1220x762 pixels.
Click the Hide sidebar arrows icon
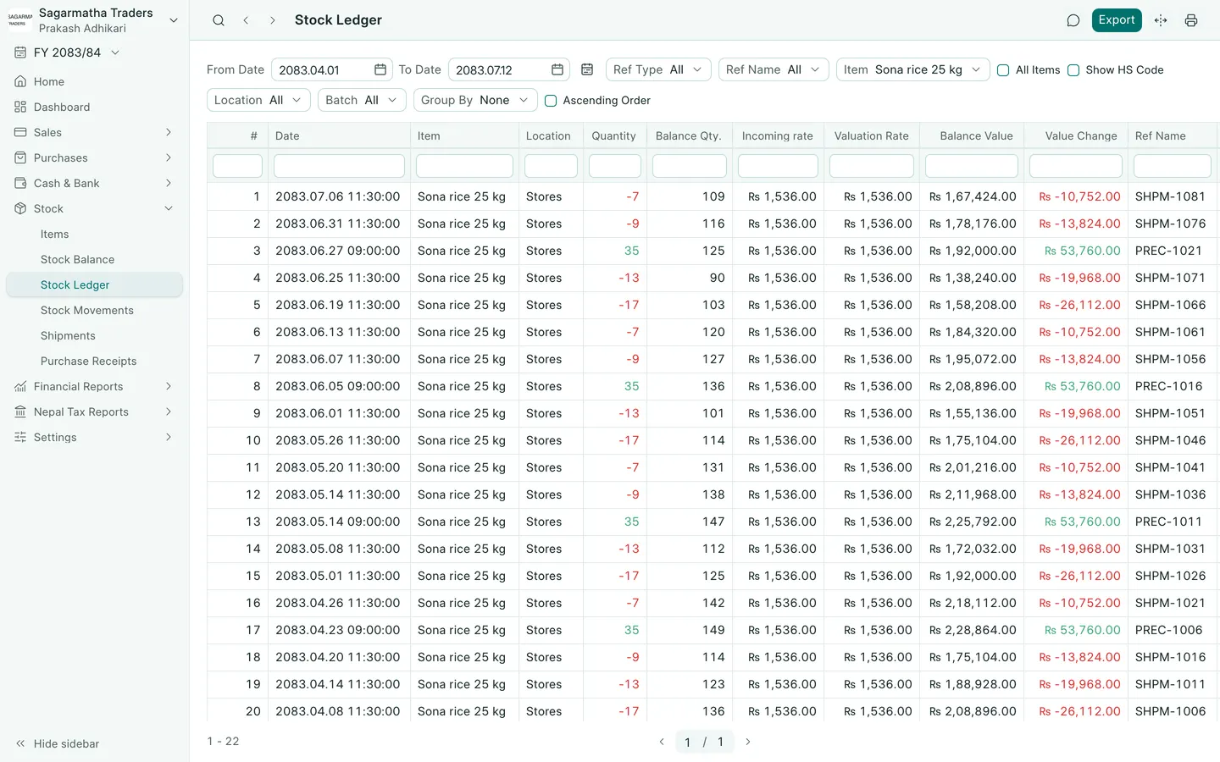[20, 743]
